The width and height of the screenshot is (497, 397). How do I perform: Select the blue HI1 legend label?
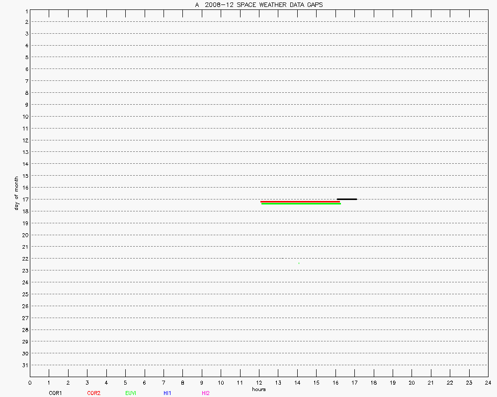167,393
